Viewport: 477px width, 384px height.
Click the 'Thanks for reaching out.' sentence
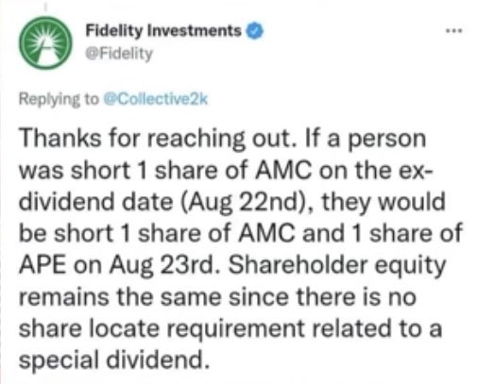(158, 139)
